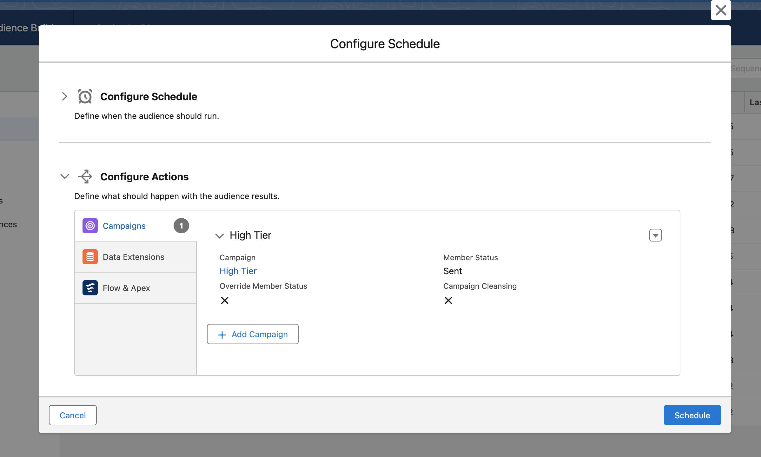Open the High Tier actions dropdown menu
The image size is (761, 457).
pos(655,235)
